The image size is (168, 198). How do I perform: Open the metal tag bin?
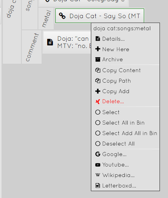(x=46, y=19)
